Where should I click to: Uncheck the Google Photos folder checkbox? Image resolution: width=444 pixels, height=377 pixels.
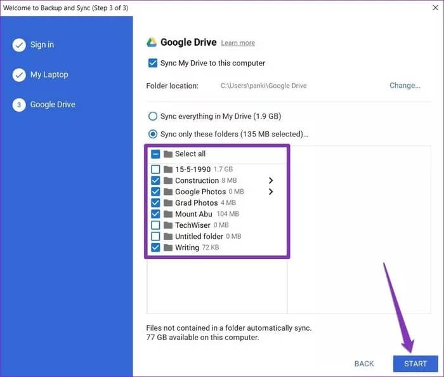[155, 192]
